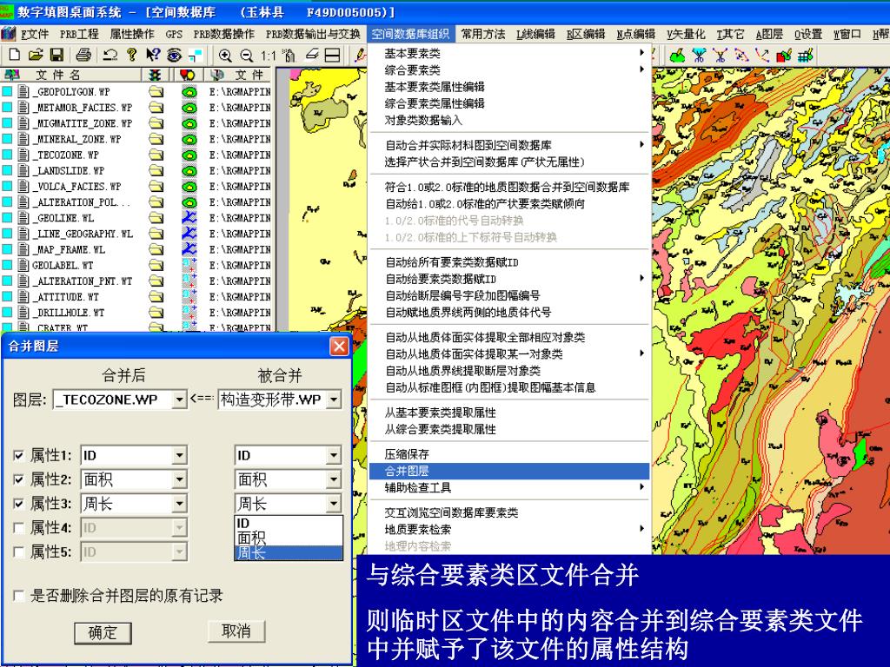Open the 属性2 merged 面积 dropdown
The height and width of the screenshot is (667, 890).
tap(179, 479)
